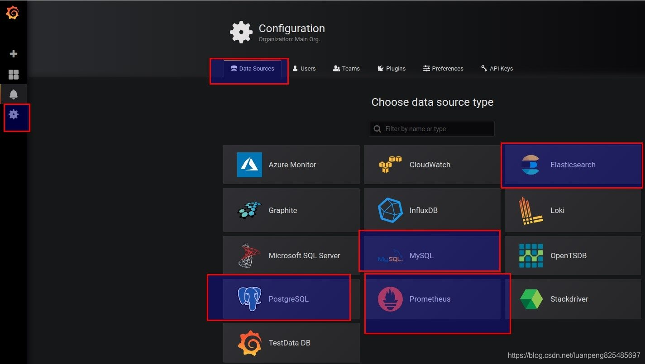
Task: Open the Alerting bell icon
Action: pyautogui.click(x=14, y=94)
